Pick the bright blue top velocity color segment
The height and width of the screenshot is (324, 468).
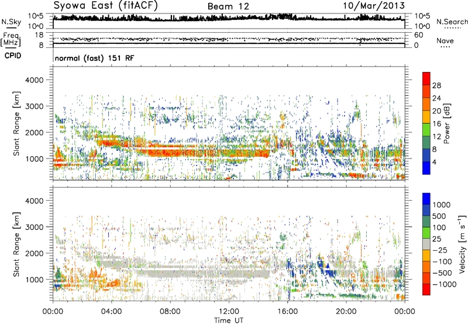pos(426,199)
